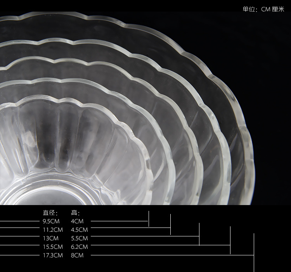Click the '6.2CM' height value

click(79, 247)
